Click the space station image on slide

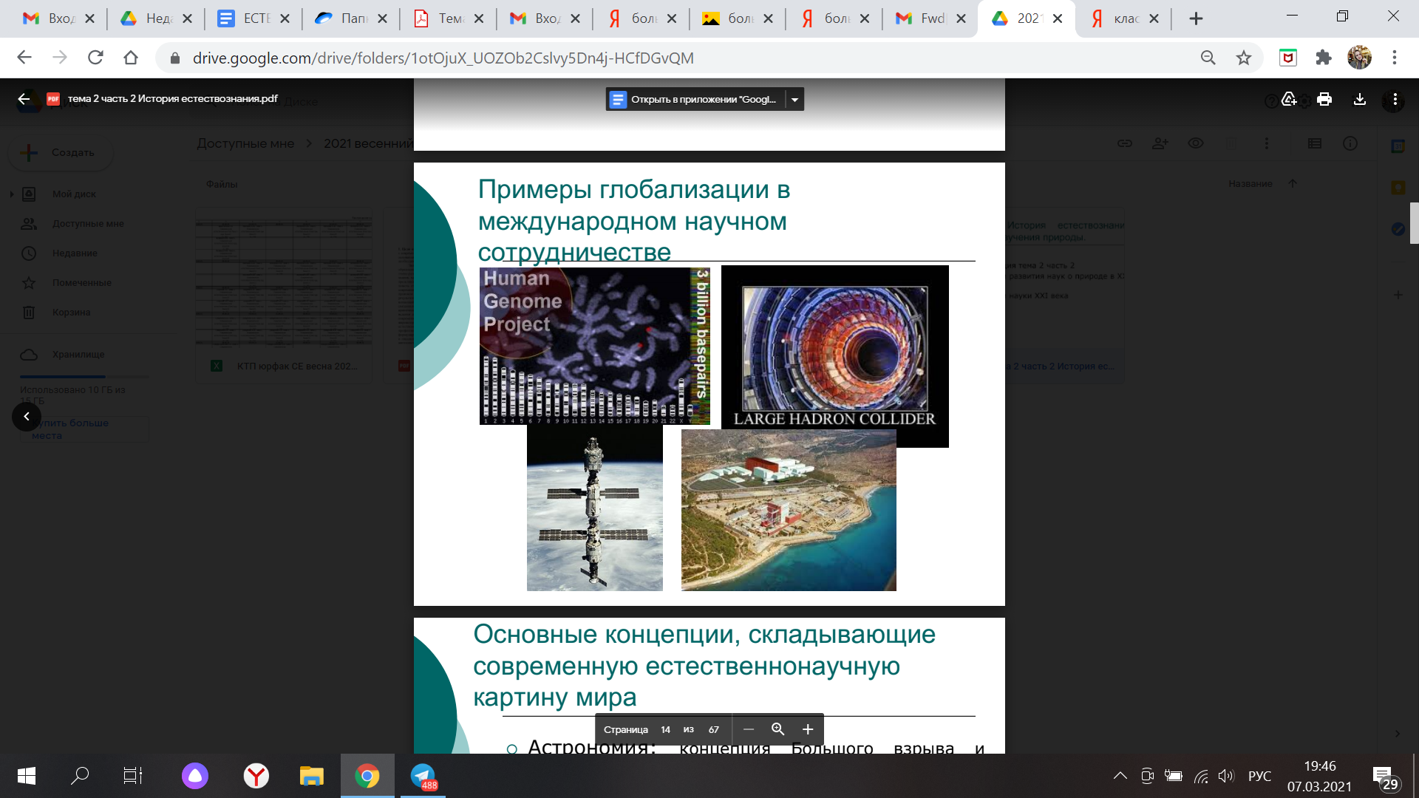point(595,508)
